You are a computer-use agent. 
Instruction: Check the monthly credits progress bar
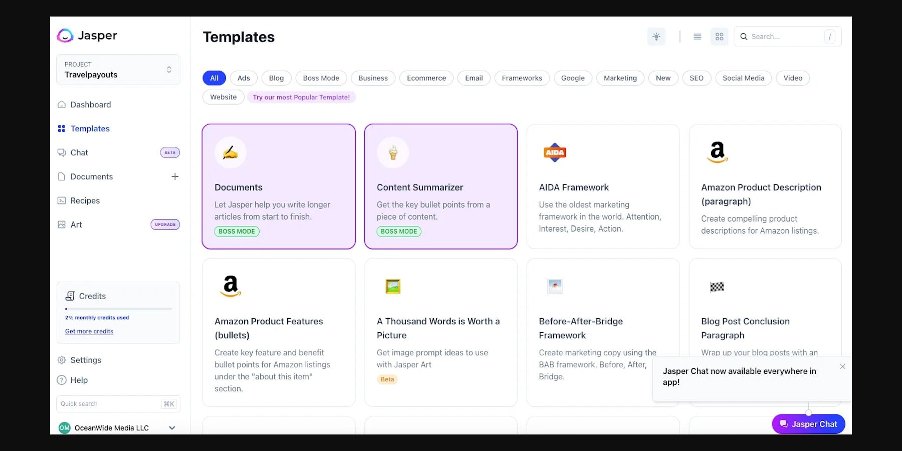click(x=118, y=309)
